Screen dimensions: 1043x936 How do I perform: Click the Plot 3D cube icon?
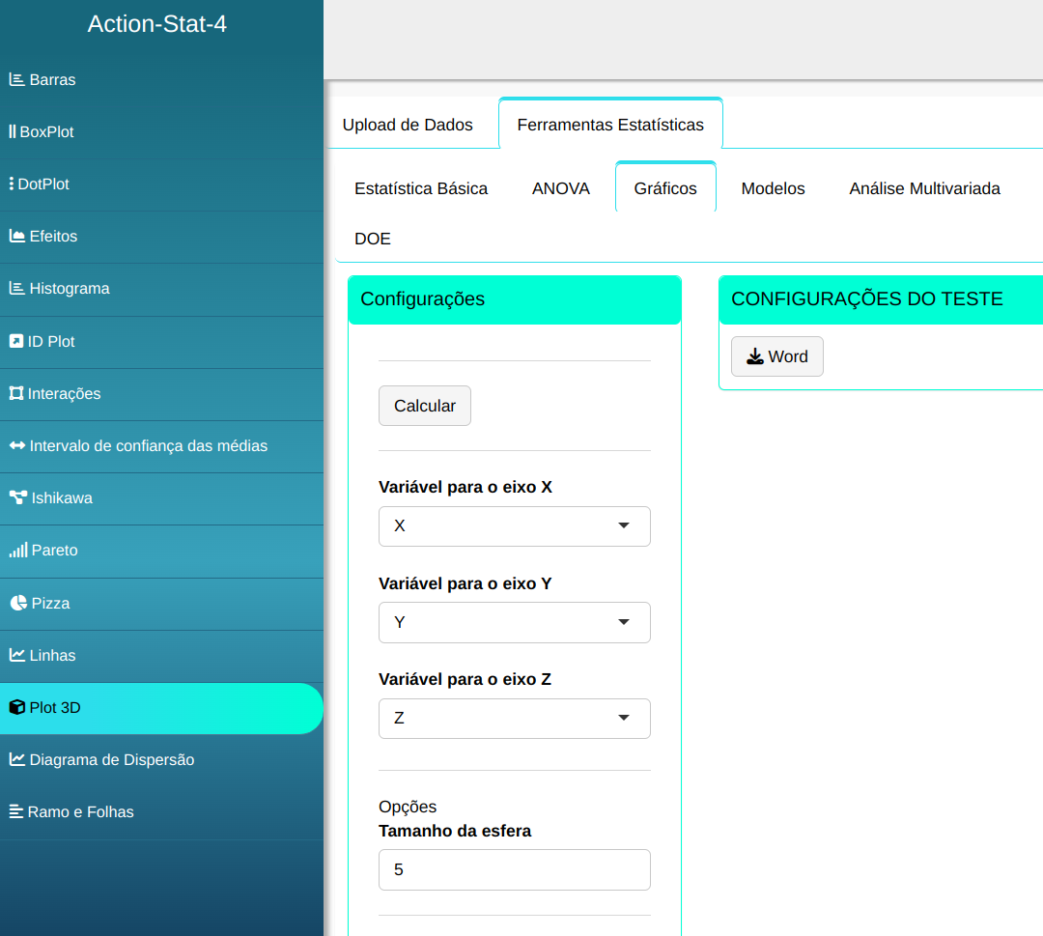(x=16, y=708)
